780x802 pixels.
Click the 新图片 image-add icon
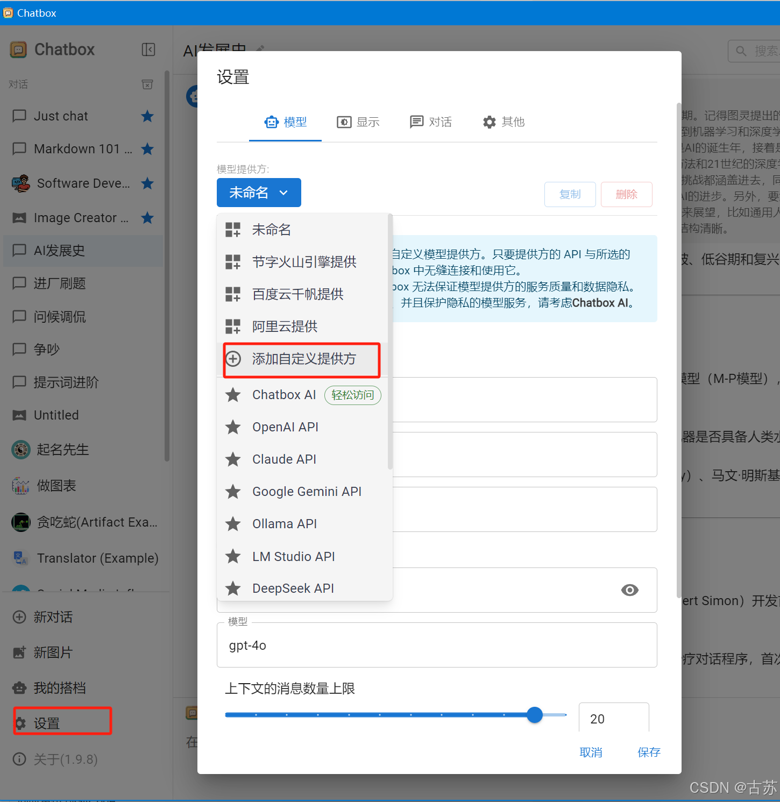tap(19, 652)
